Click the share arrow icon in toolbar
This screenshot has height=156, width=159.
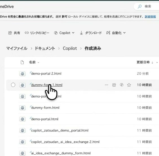(x=10, y=33)
